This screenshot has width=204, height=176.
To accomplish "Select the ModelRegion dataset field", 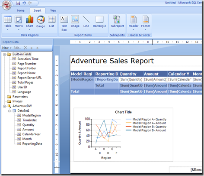I will [x=32, y=115].
